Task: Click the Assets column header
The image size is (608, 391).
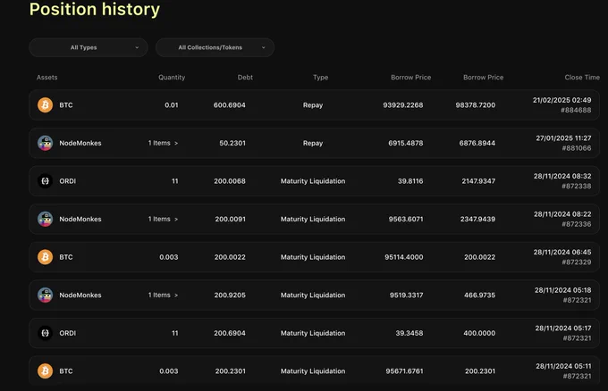Action: point(46,78)
